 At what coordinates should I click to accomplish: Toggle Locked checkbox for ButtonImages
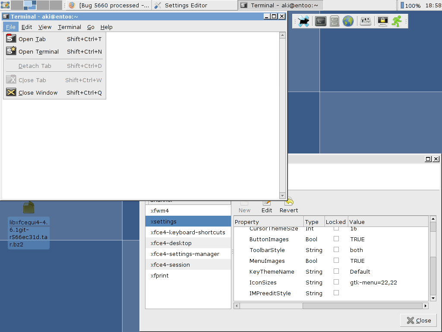coord(336,239)
